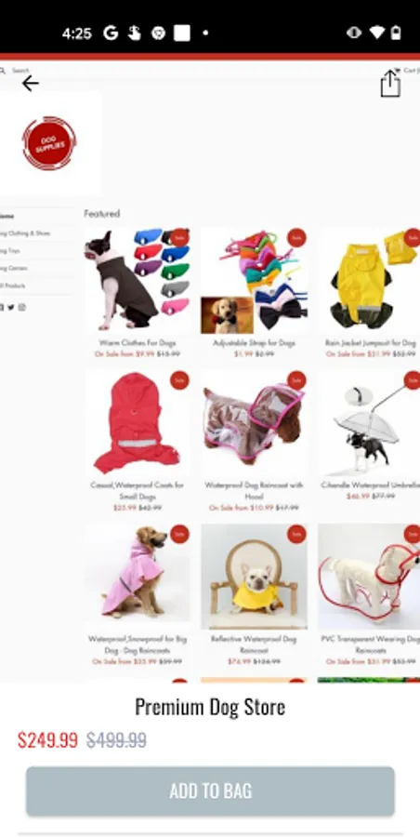This screenshot has height=837, width=420.
Task: Open the Warm Clothes For Dogs link
Action: [x=138, y=342]
